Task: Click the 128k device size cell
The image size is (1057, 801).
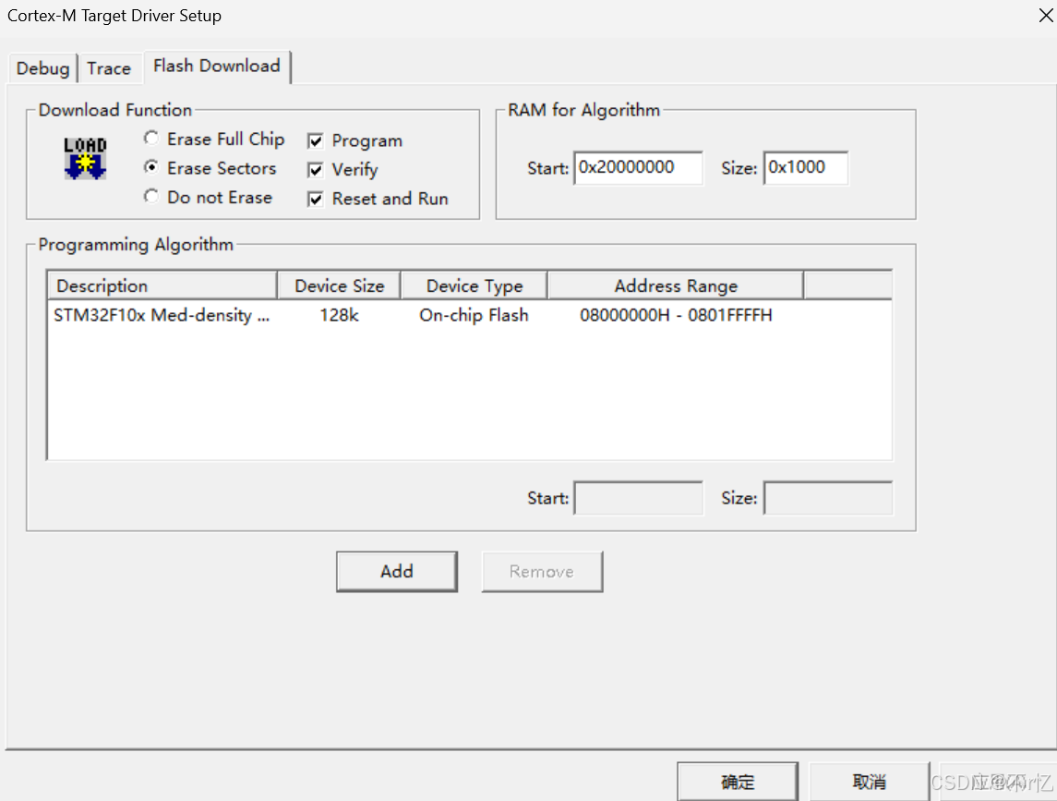Action: coord(339,315)
